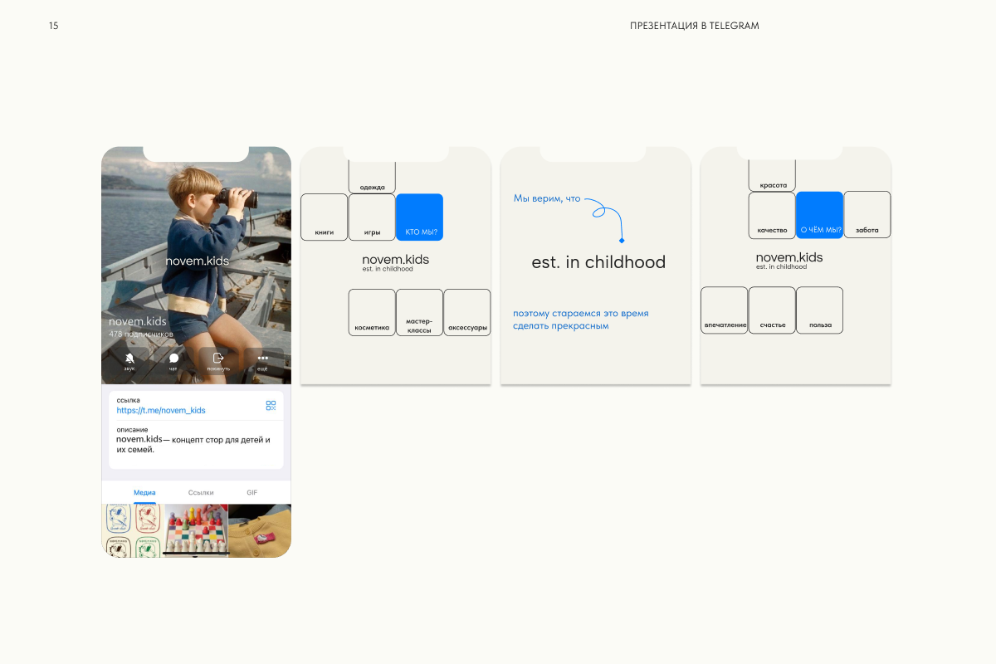Viewport: 996px width, 664px height.
Task: Show the QR code for the channel link
Action: pos(271,405)
